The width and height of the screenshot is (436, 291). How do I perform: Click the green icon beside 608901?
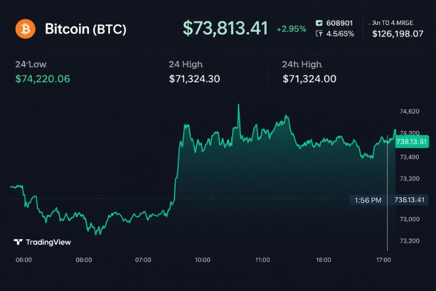click(x=319, y=23)
